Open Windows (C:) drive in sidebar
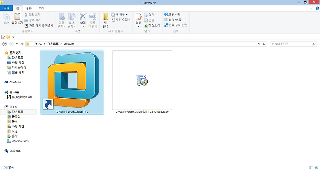Screen dimensions: 320x170 [18, 141]
